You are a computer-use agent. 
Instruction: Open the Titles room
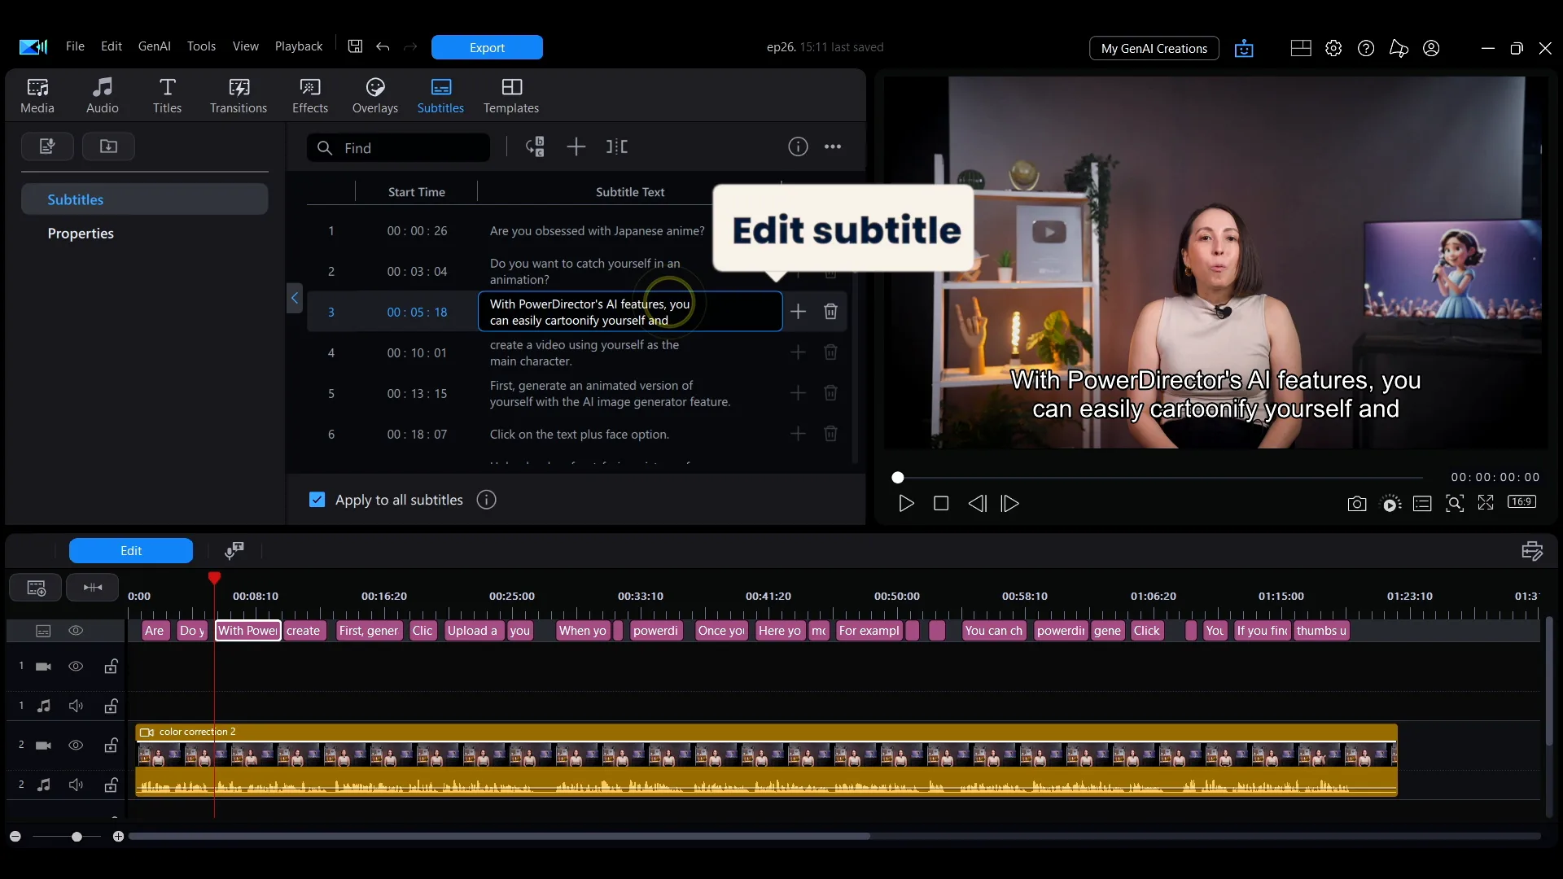(167, 96)
